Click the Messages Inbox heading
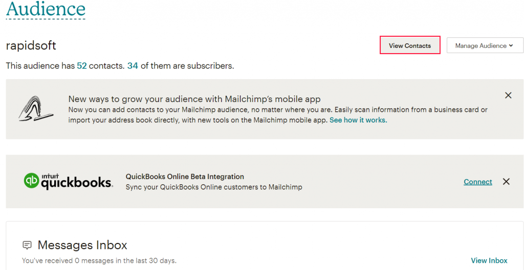Viewport: 524px width, 270px height. [82, 245]
